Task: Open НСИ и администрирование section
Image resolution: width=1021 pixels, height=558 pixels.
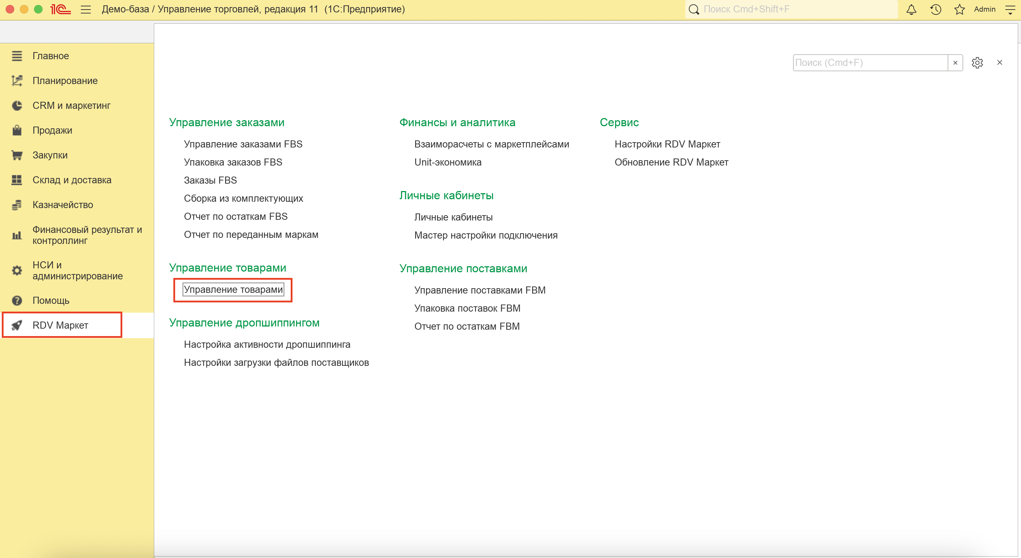Action: (77, 271)
